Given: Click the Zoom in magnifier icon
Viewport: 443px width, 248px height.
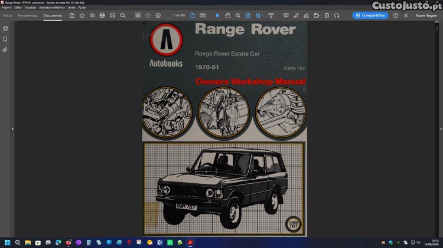Looking at the screenshot, I should pos(238,15).
